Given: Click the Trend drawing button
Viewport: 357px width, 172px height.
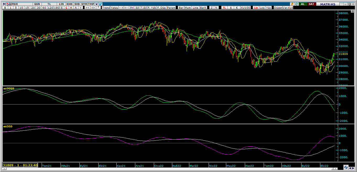Looking at the screenshot, I should tap(106, 8).
